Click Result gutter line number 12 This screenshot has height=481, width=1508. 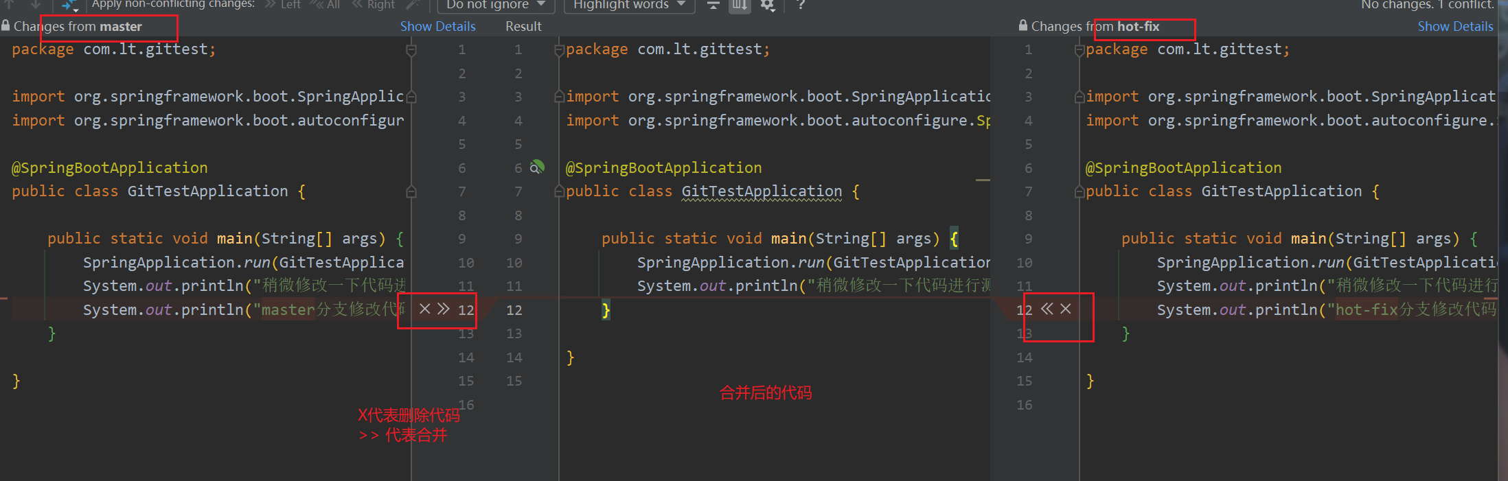tap(514, 309)
